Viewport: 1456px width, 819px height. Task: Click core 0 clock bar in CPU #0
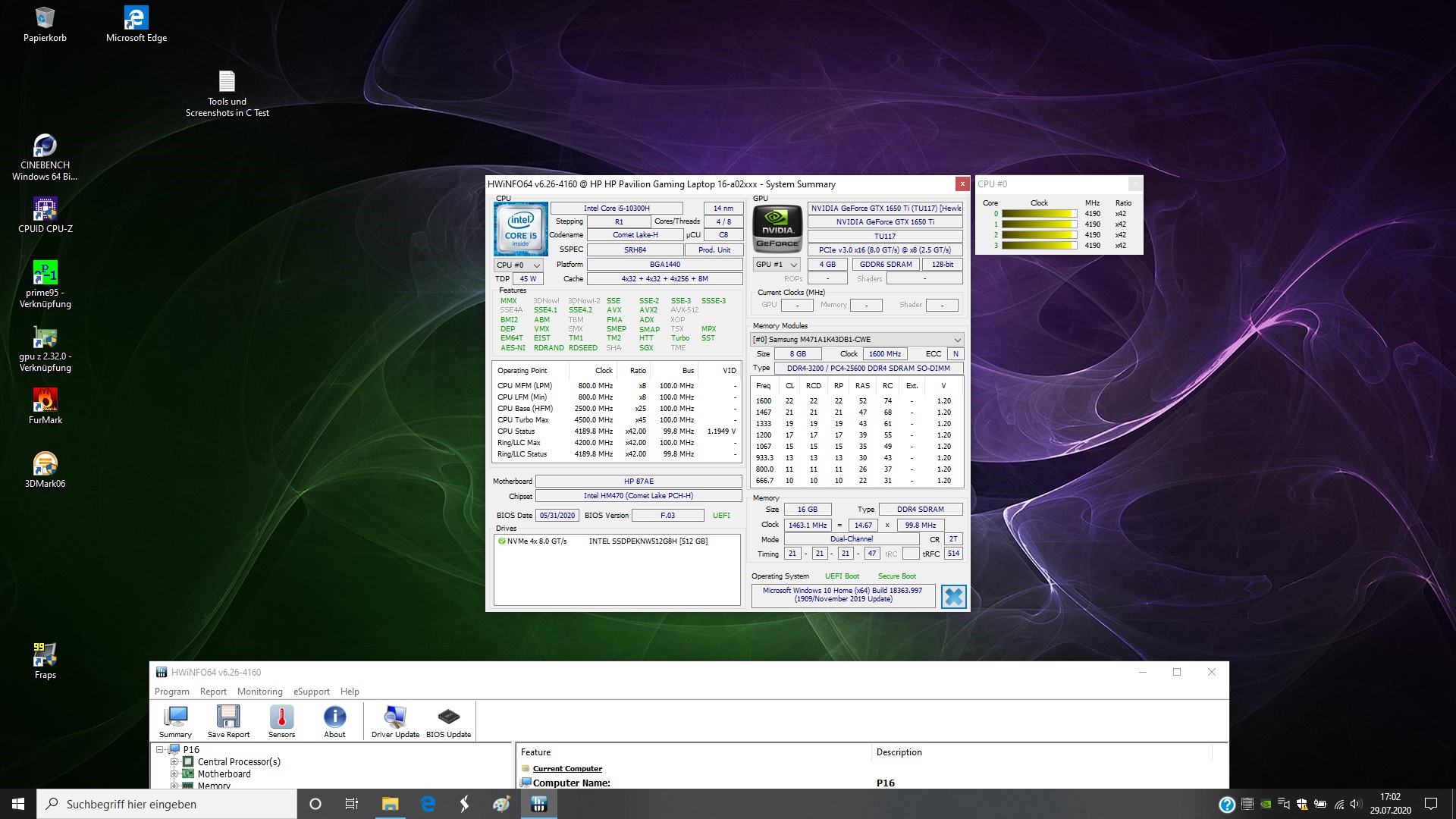pos(1039,214)
